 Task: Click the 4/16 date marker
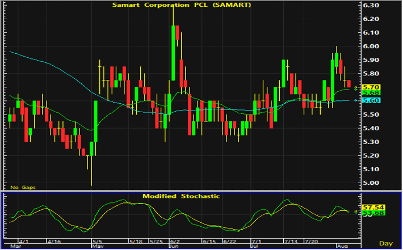click(x=54, y=241)
